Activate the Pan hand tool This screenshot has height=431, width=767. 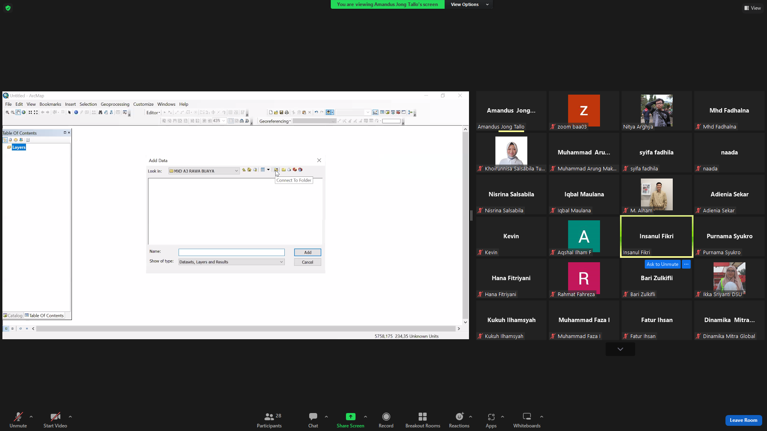pyautogui.click(x=18, y=113)
